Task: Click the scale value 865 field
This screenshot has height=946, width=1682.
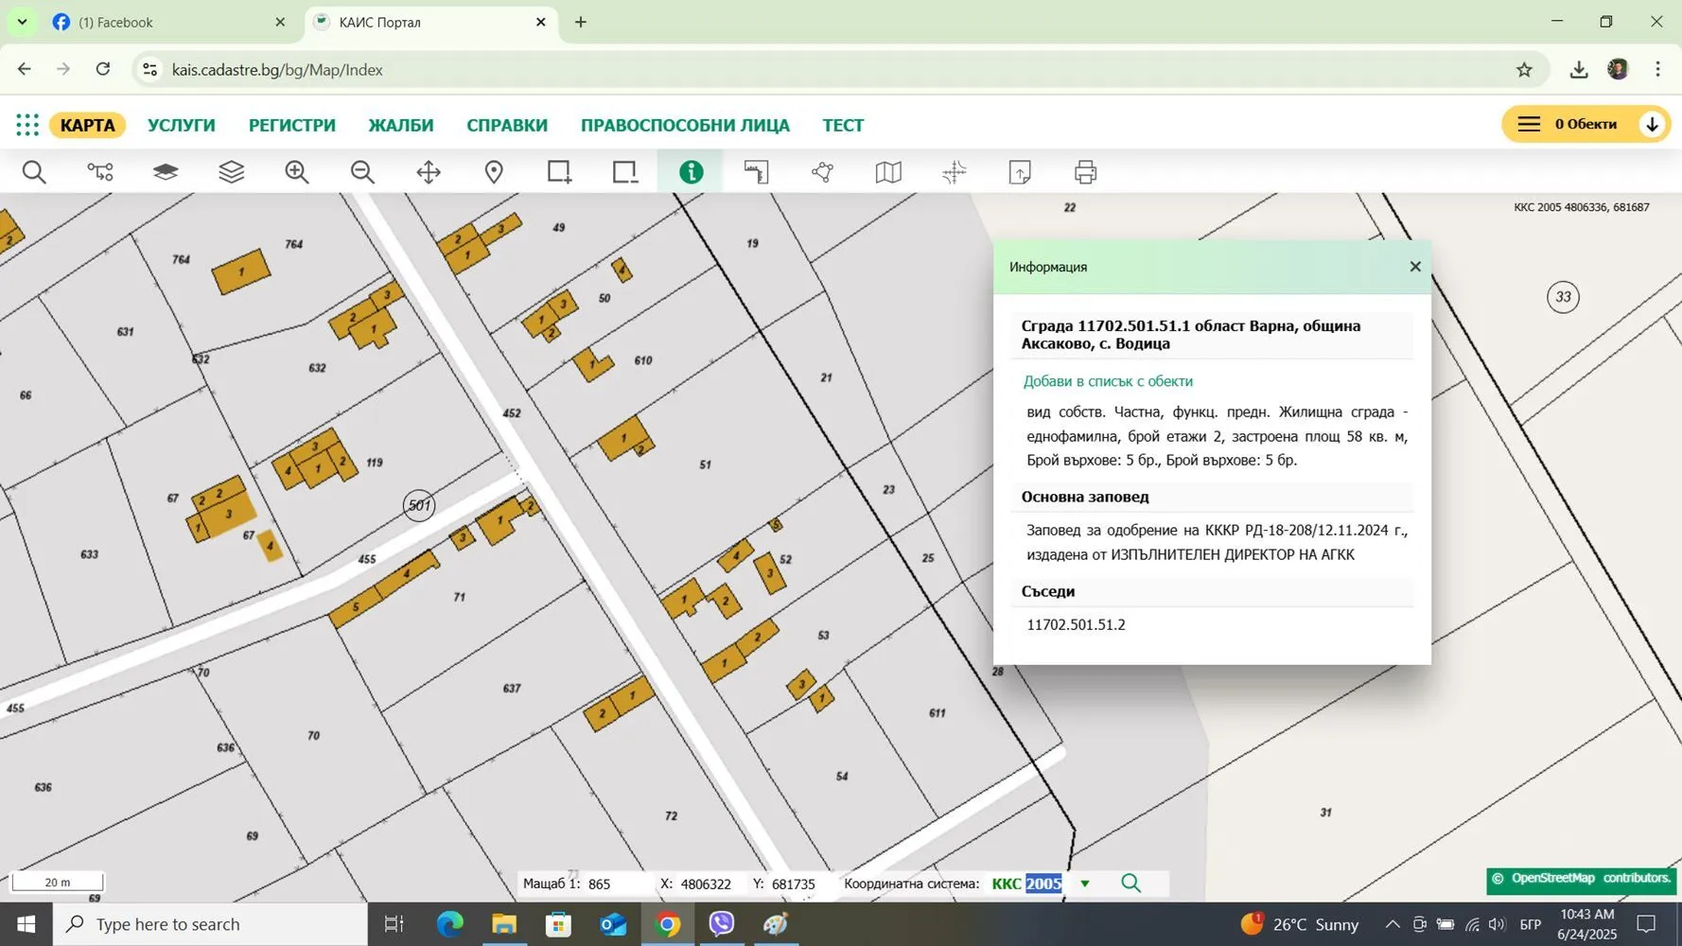Action: point(600,885)
